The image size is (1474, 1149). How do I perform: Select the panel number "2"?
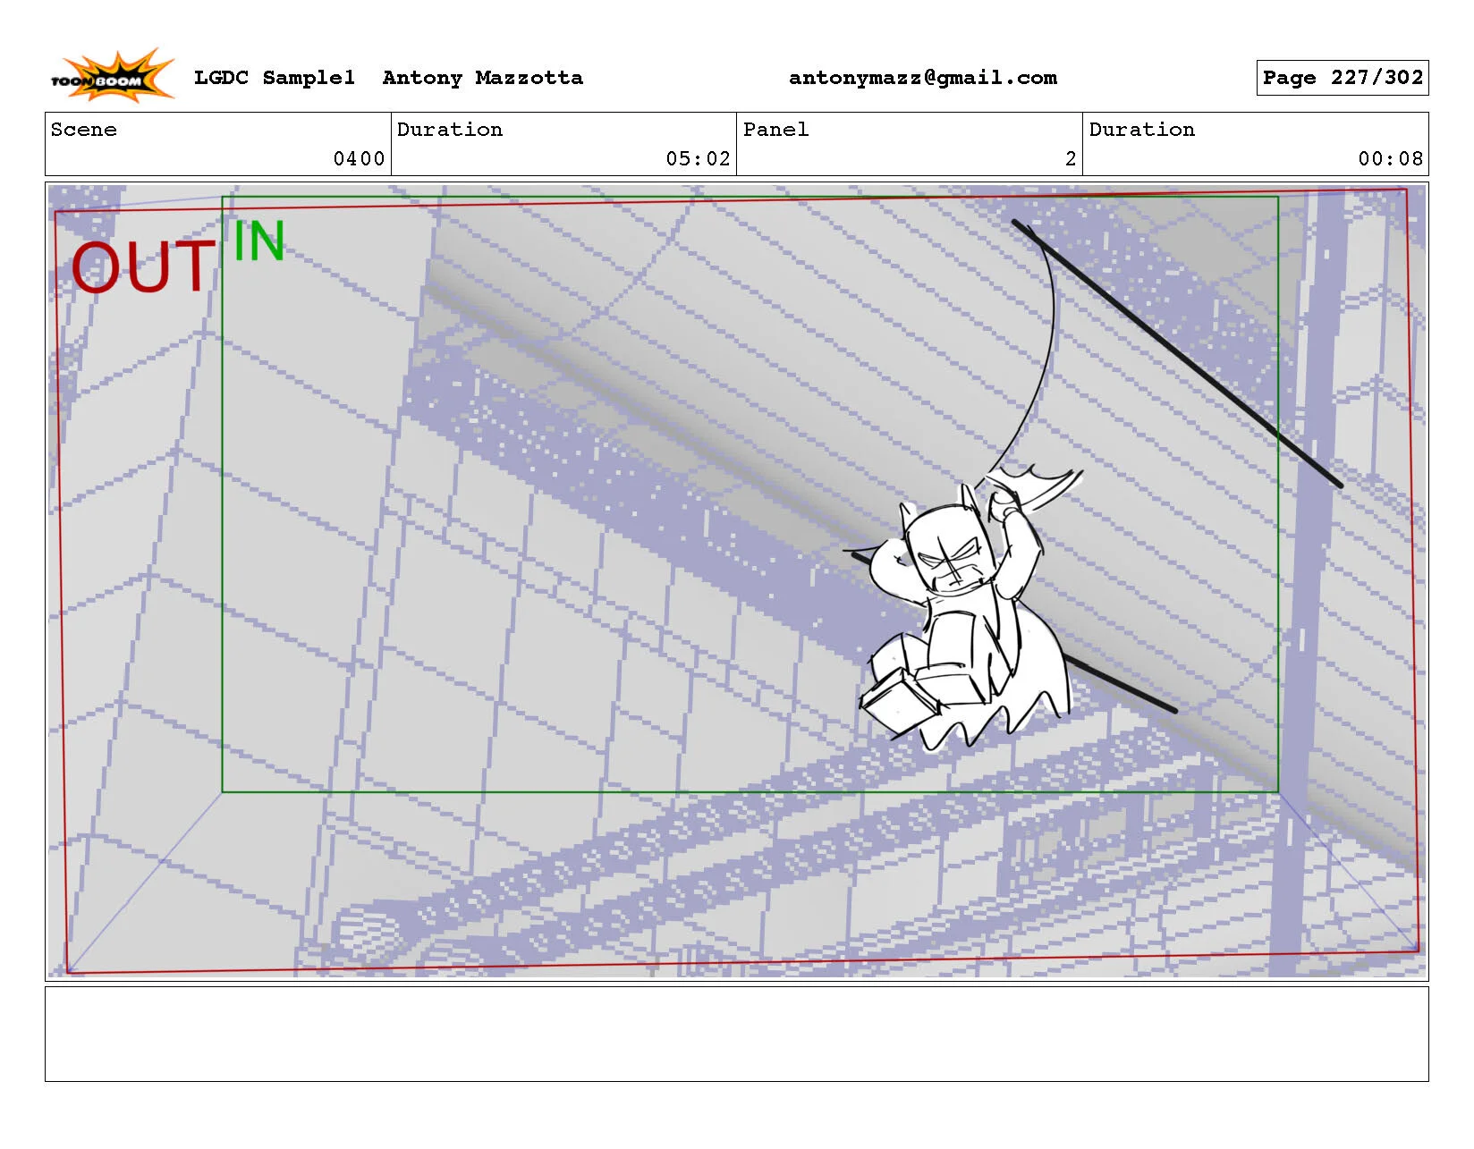click(1071, 158)
